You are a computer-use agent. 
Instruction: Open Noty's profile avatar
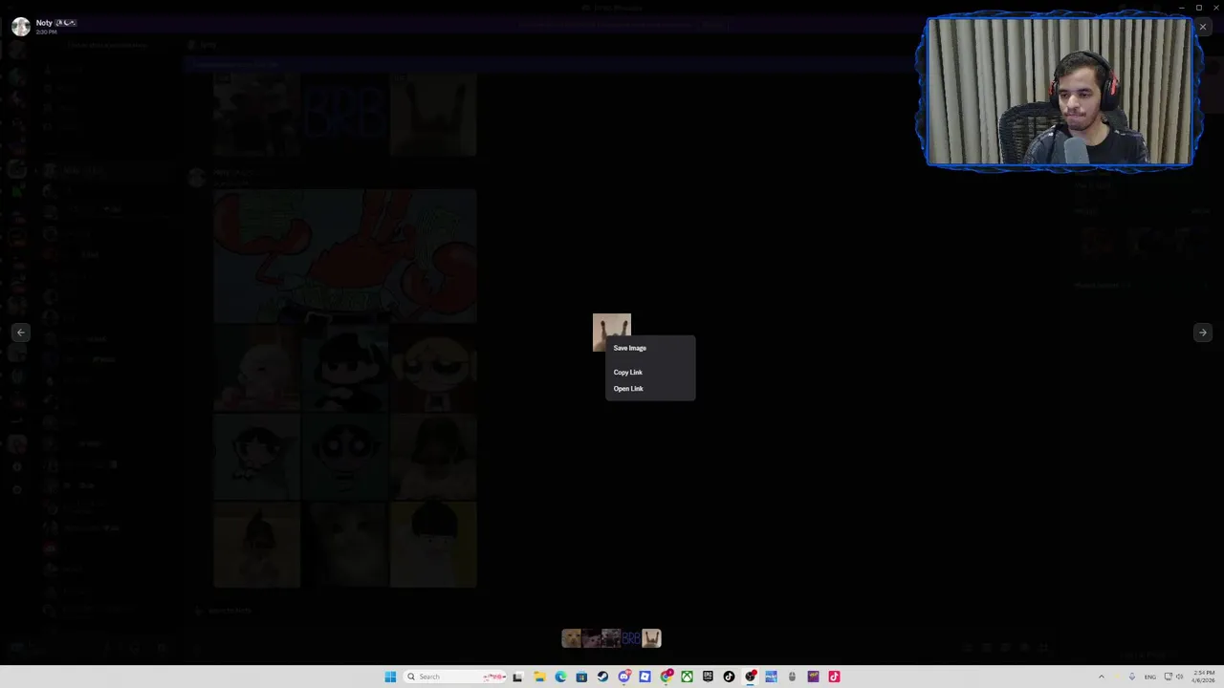point(21,26)
